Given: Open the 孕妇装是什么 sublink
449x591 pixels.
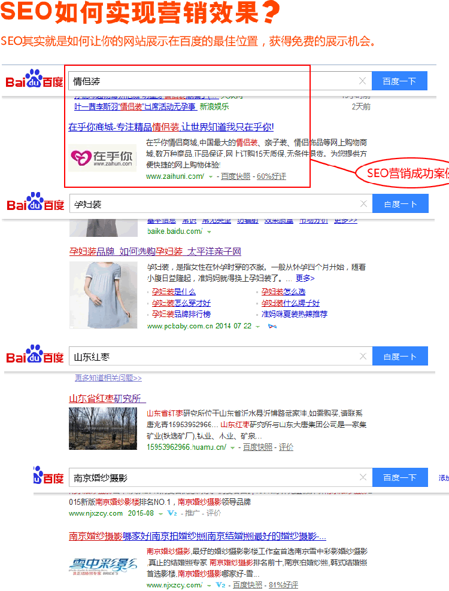Looking at the screenshot, I should (x=174, y=292).
